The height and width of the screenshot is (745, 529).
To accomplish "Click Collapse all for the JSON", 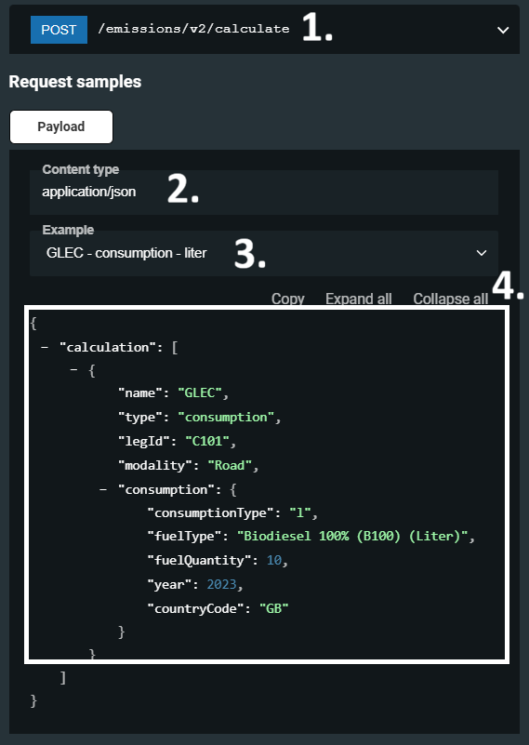I will pos(451,299).
